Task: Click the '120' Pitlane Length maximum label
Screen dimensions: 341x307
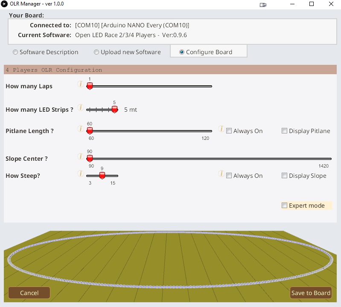Action: point(205,138)
